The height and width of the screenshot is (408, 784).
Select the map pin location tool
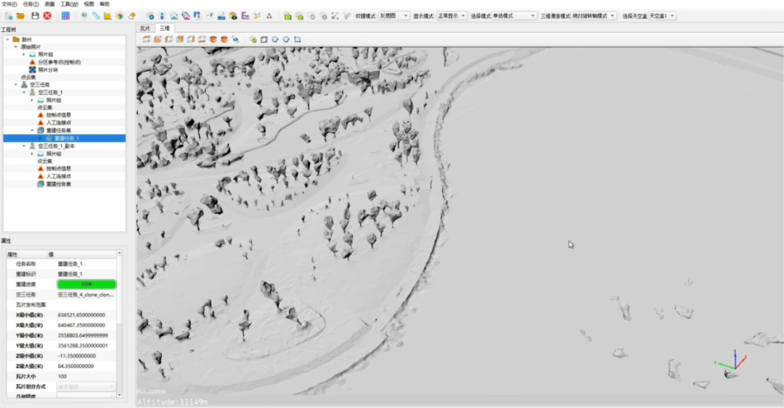[x=84, y=16]
